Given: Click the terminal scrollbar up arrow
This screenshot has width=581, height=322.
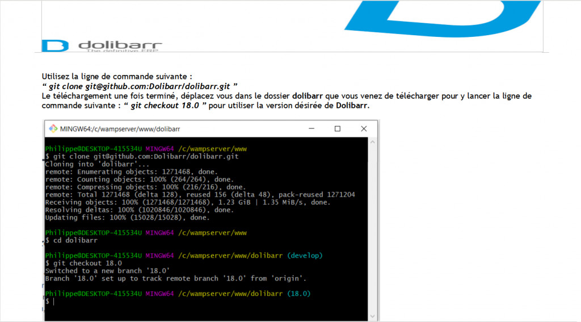Looking at the screenshot, I should click(372, 142).
